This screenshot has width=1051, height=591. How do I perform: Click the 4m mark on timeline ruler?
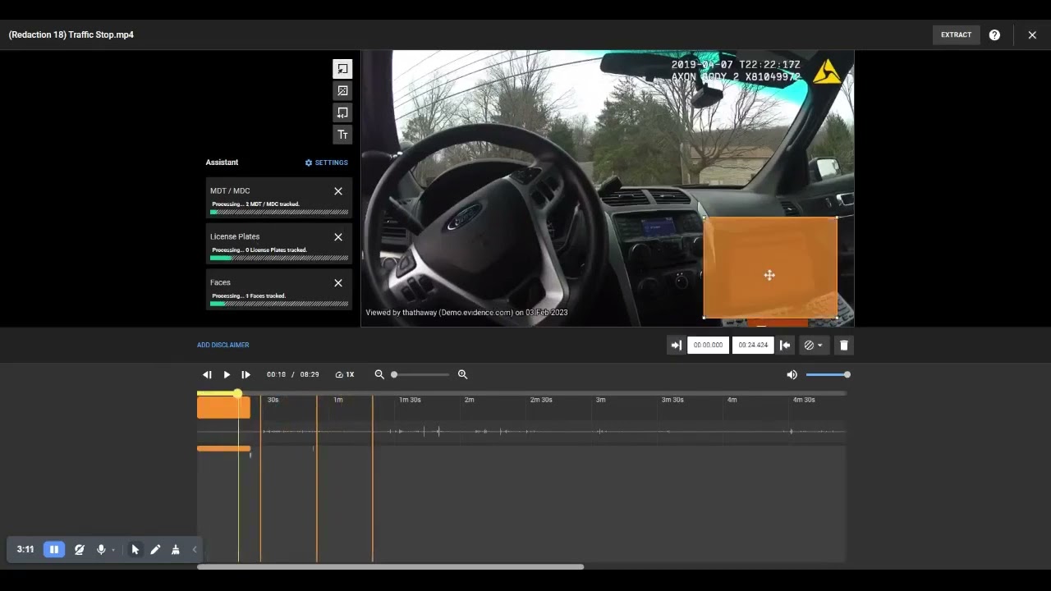(732, 400)
